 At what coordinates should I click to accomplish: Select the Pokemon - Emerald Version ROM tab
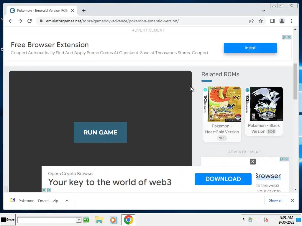point(42,11)
